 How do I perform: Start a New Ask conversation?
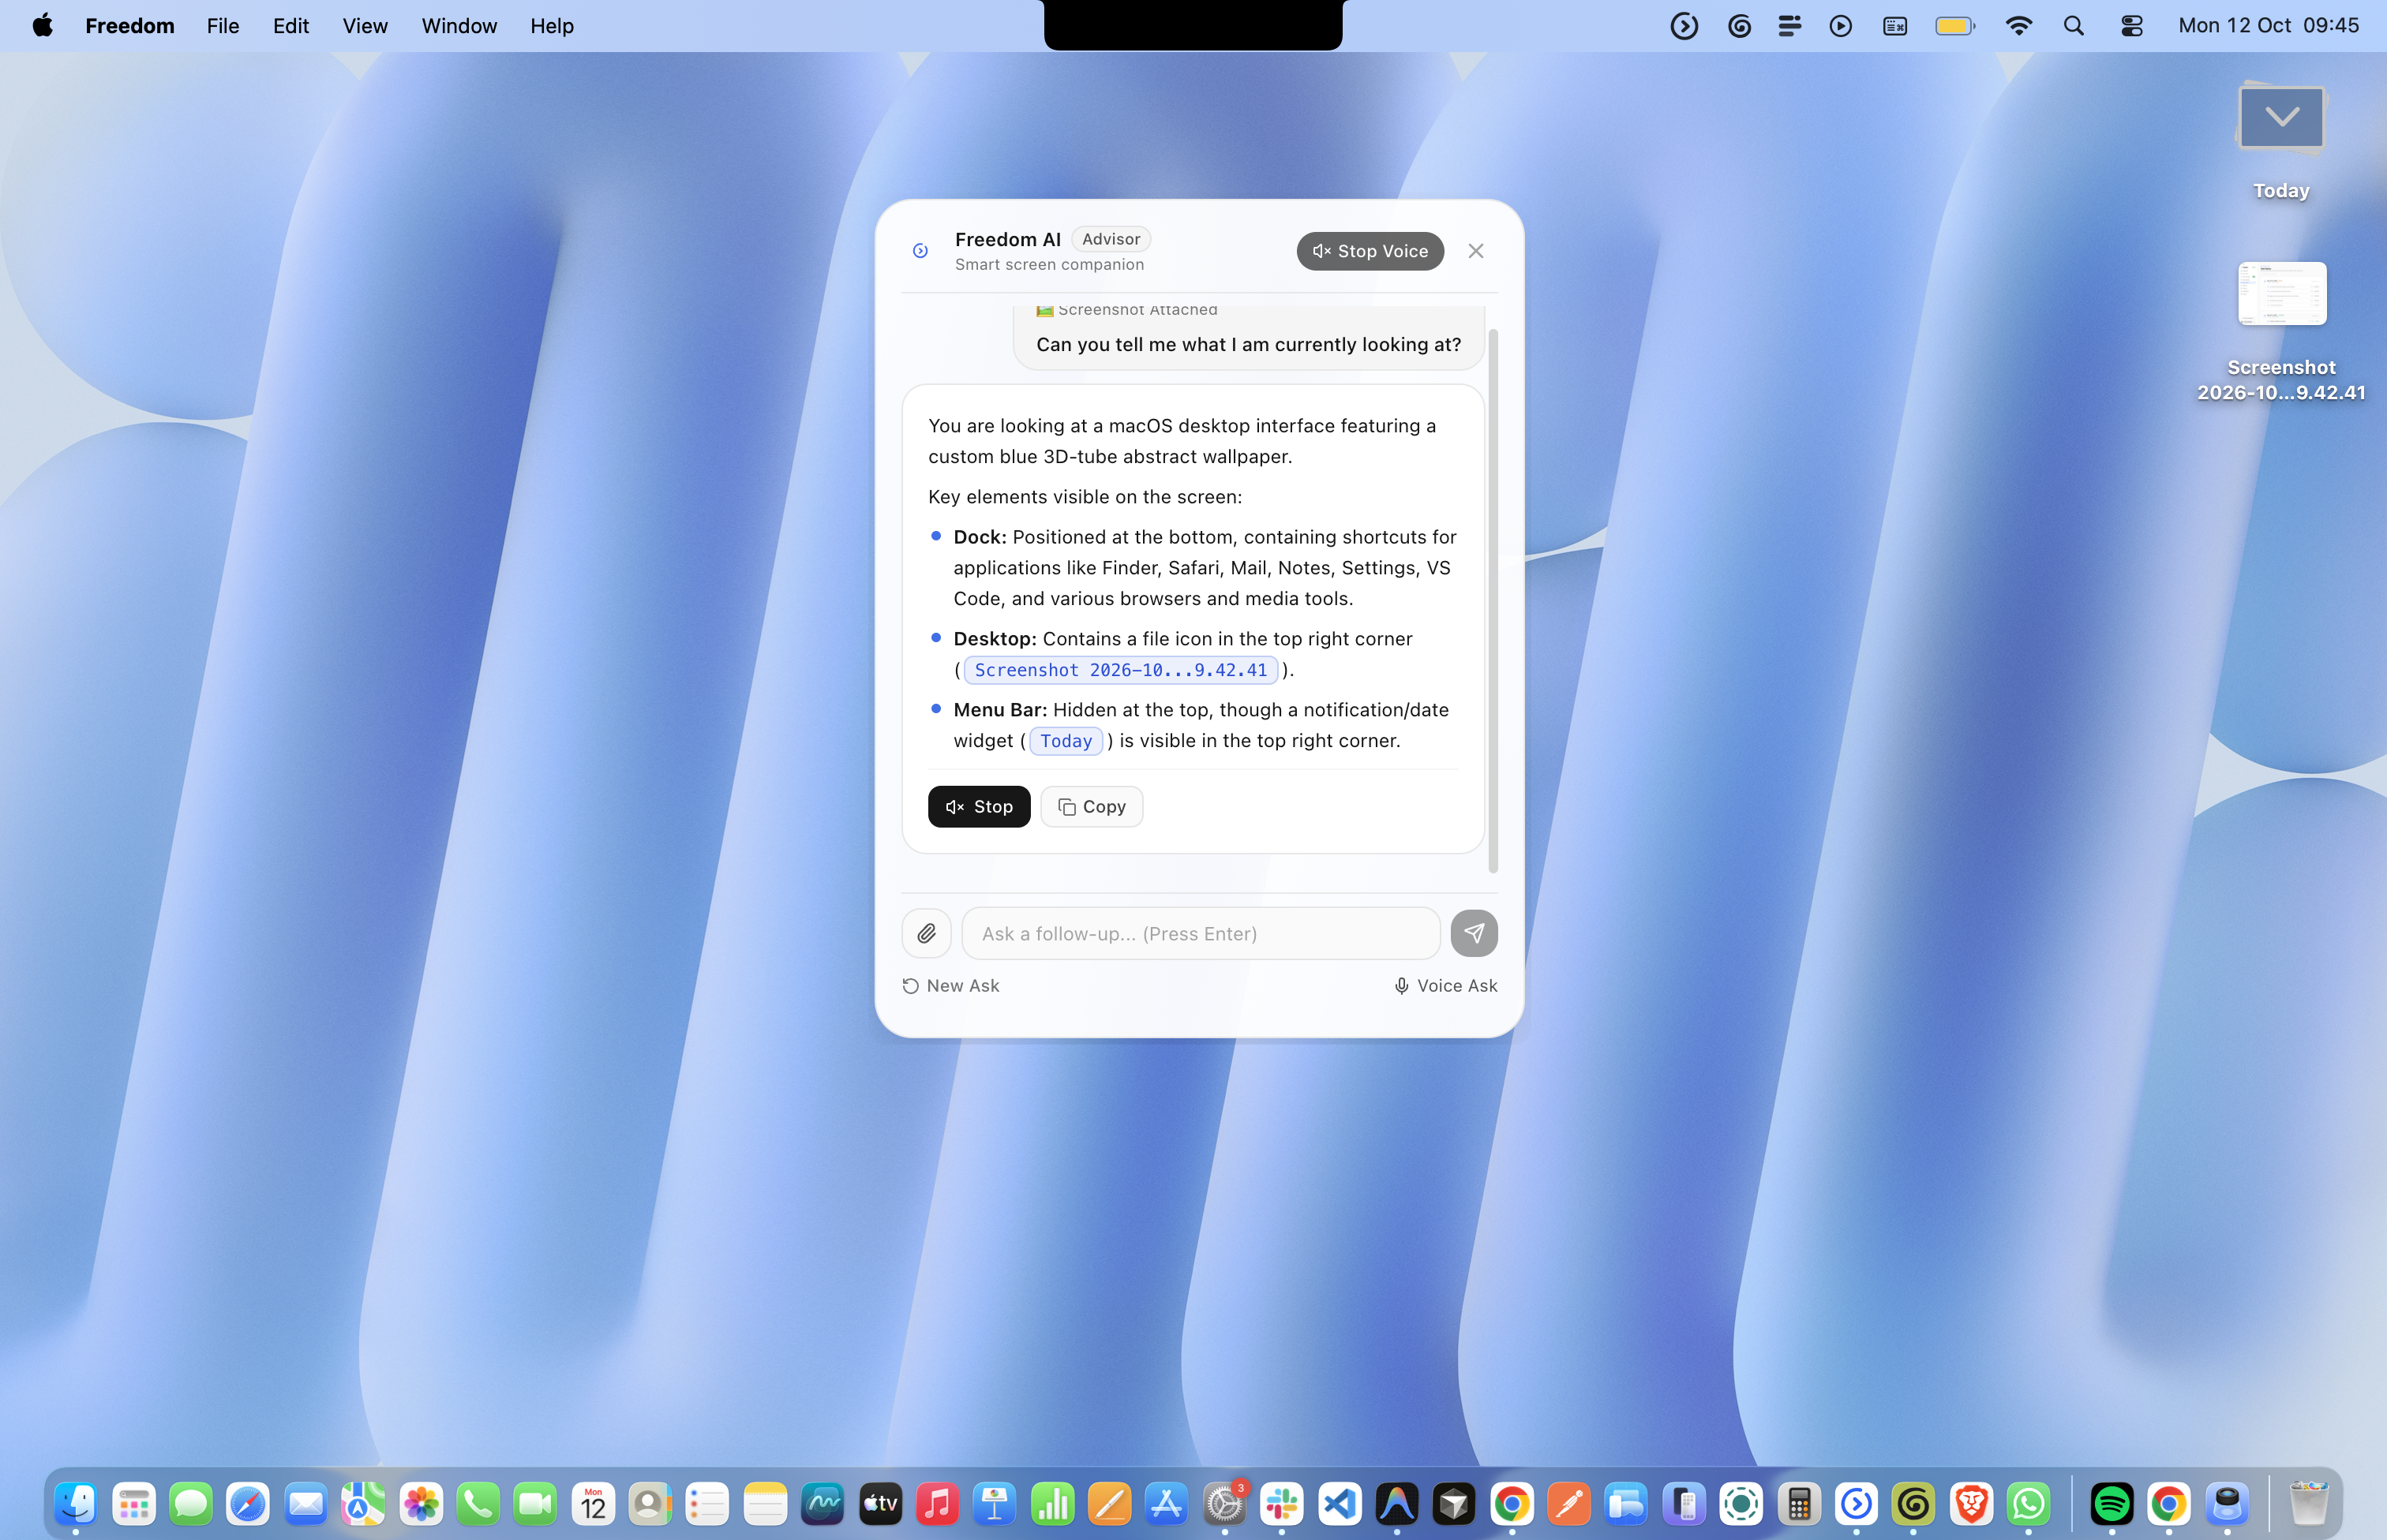click(x=950, y=986)
